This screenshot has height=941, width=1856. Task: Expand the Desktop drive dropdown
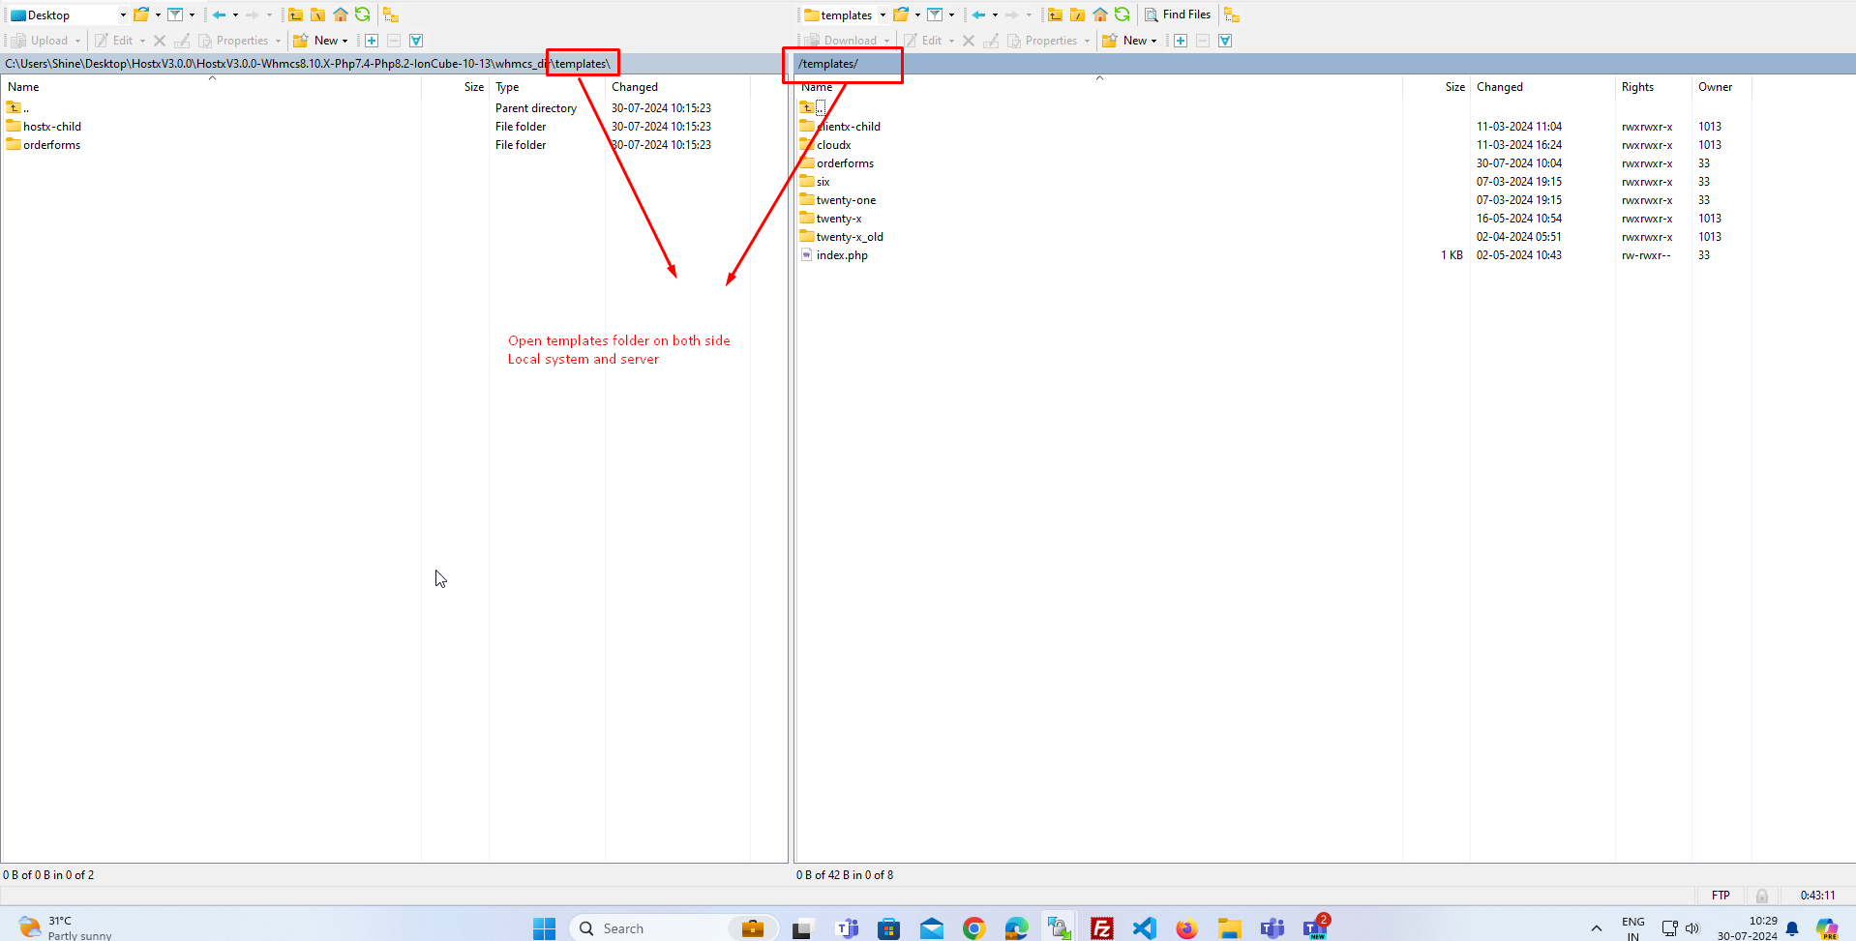[x=123, y=15]
